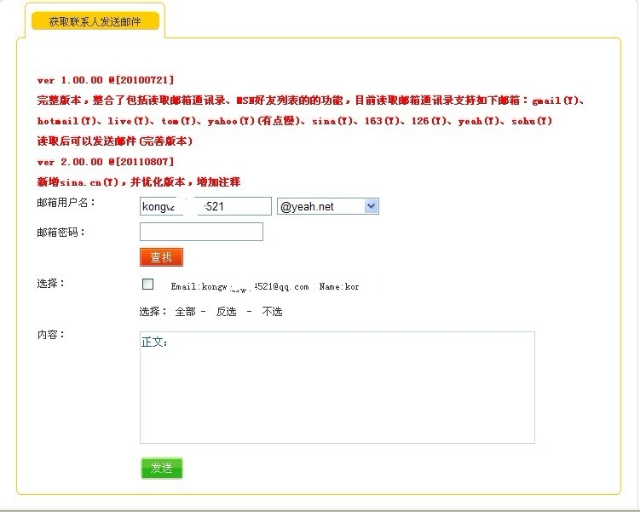This screenshot has height=512, width=640.
Task: Click the '新增sina.cn(Y)' note line
Action: (x=139, y=182)
